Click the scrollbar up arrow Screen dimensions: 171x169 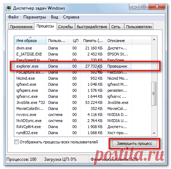154,40
